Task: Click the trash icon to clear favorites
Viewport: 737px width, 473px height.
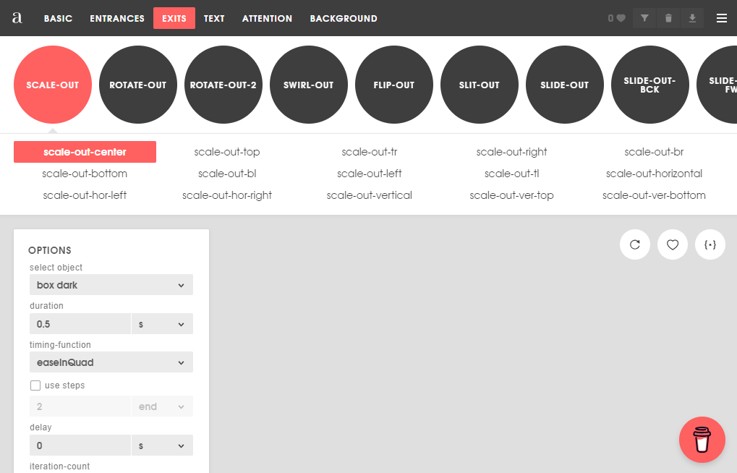Action: pyautogui.click(x=668, y=18)
